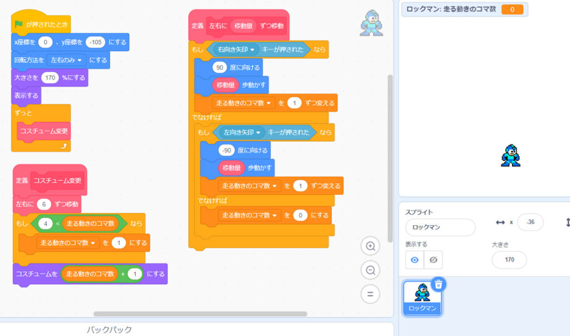Click the + 1 value in costume block
Viewport: 570px width, 336px height.
[135, 274]
